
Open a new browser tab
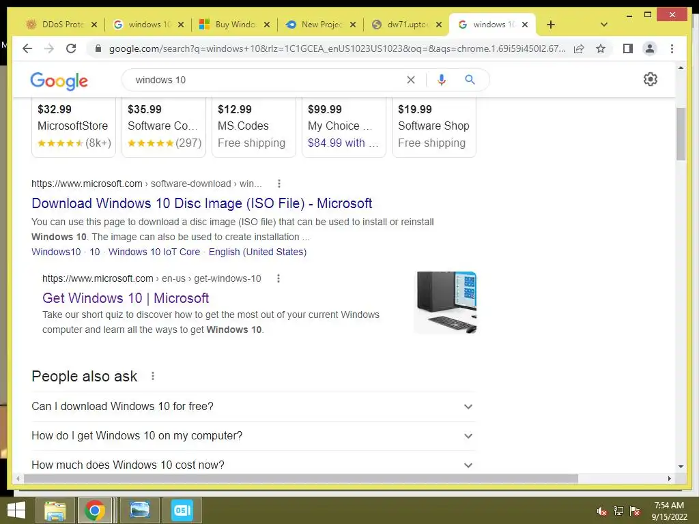pyautogui.click(x=551, y=25)
